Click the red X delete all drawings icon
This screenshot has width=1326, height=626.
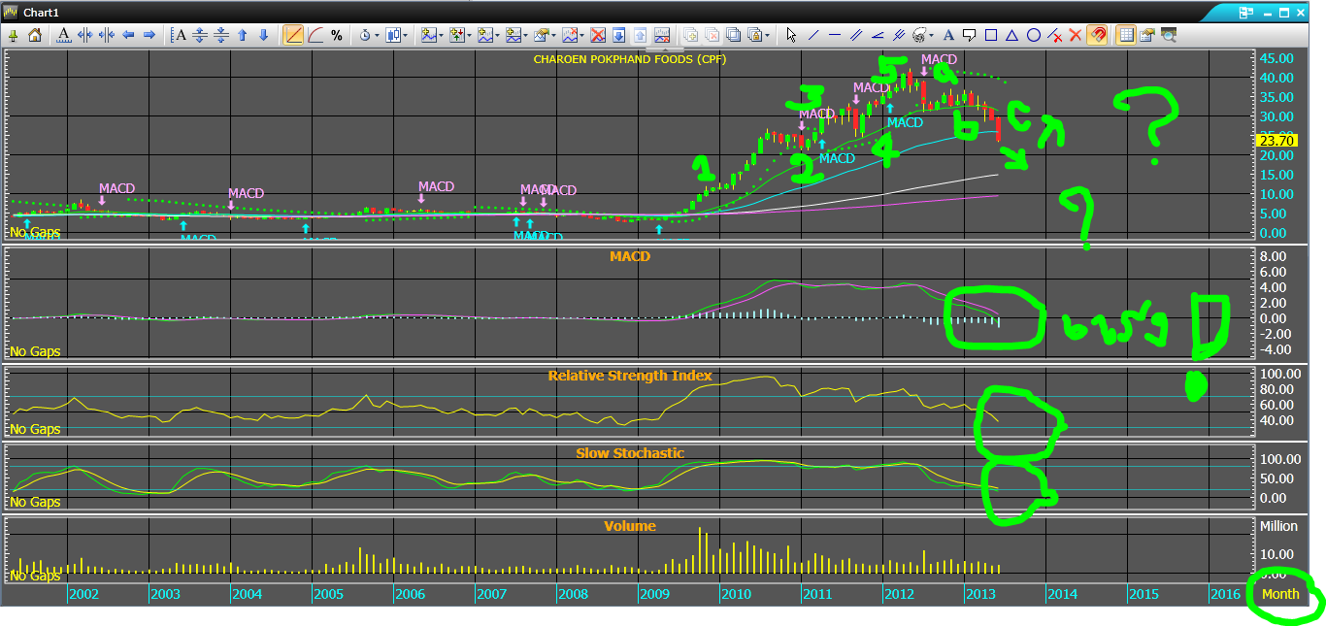(x=1075, y=35)
